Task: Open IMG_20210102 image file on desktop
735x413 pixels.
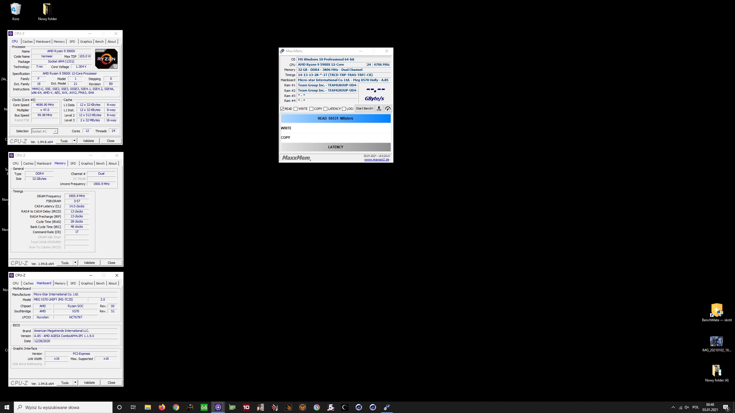Action: point(717,344)
